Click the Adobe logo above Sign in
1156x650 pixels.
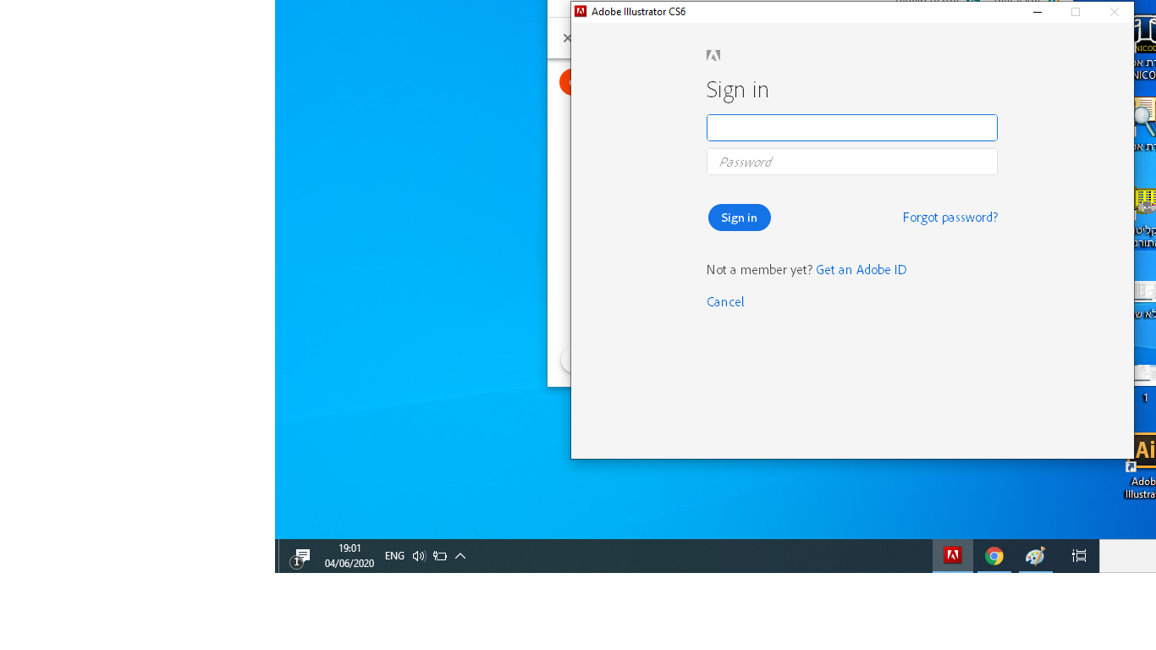click(x=713, y=56)
